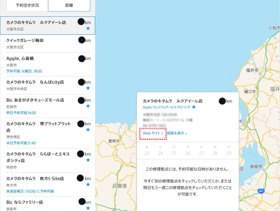Click 予約可能 火曜日, 18:00 availability link

pos(24,71)
